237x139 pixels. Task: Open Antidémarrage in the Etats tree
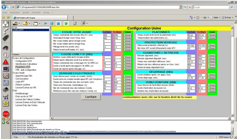(x=22, y=93)
